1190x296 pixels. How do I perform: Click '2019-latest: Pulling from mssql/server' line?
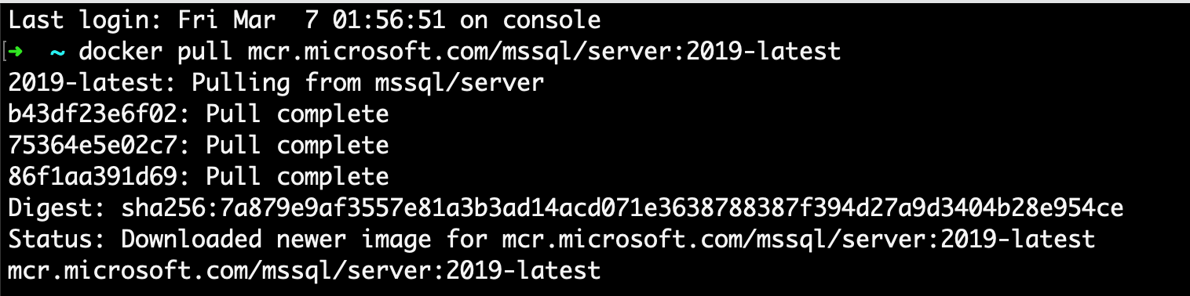coord(276,83)
